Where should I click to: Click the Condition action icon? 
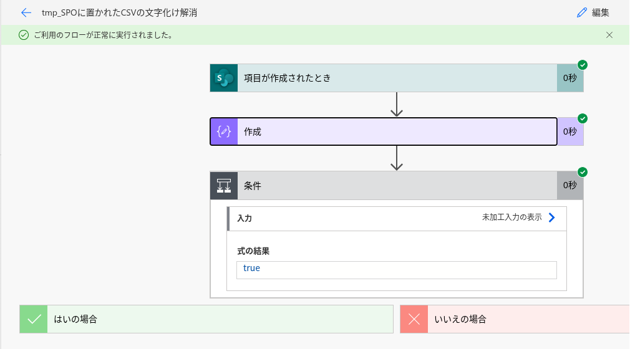(x=224, y=185)
